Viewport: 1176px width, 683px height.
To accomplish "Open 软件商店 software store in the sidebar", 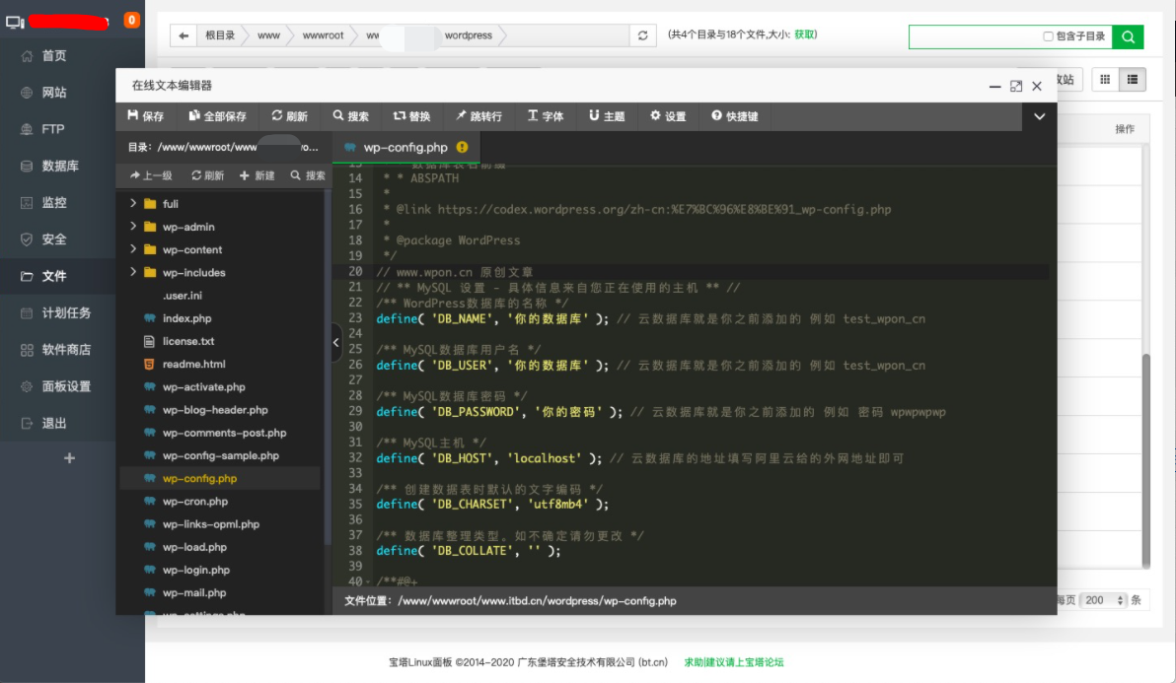I will [66, 349].
